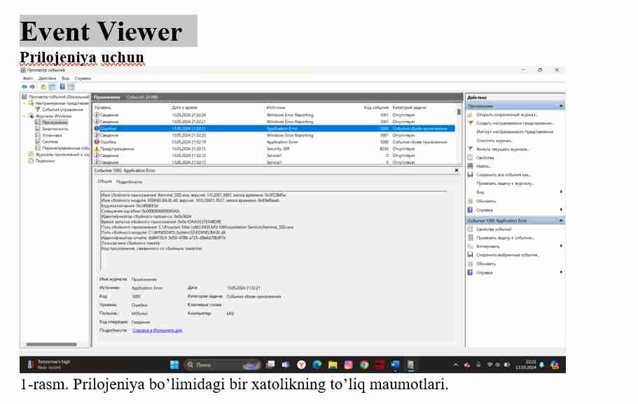
Task: Collapse the Настраиваемые представления tree node
Action: click(x=25, y=104)
